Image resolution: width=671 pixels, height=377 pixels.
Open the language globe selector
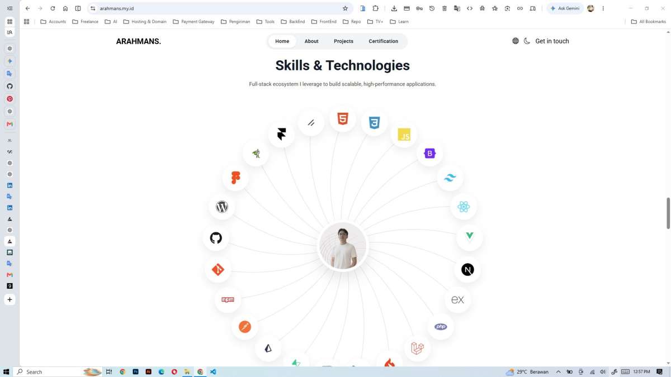point(516,41)
